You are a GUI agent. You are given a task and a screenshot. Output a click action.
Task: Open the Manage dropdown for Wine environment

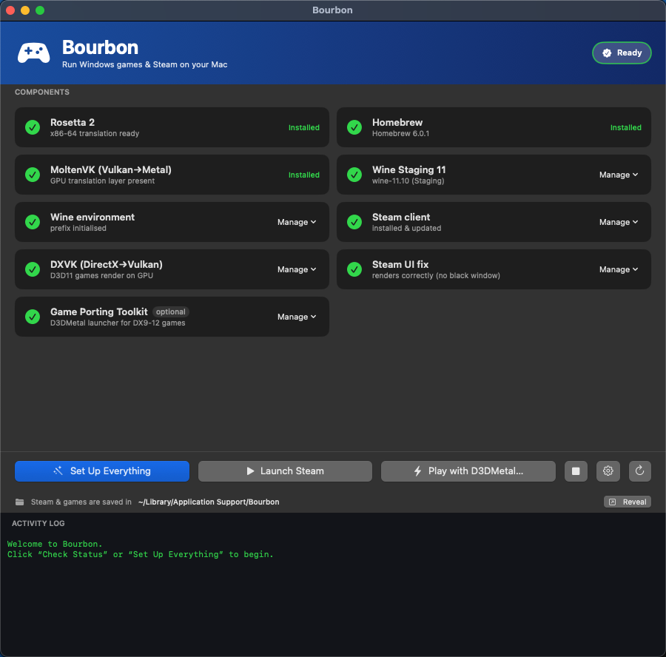tap(297, 222)
